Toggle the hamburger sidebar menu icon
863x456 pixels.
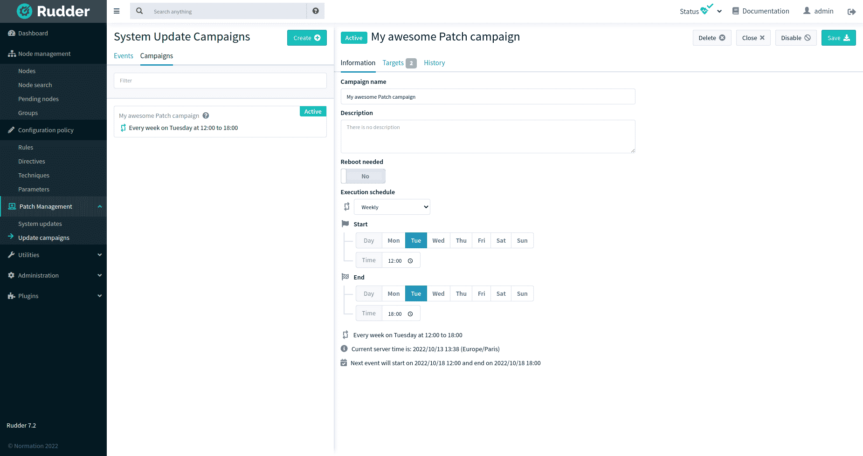[117, 11]
